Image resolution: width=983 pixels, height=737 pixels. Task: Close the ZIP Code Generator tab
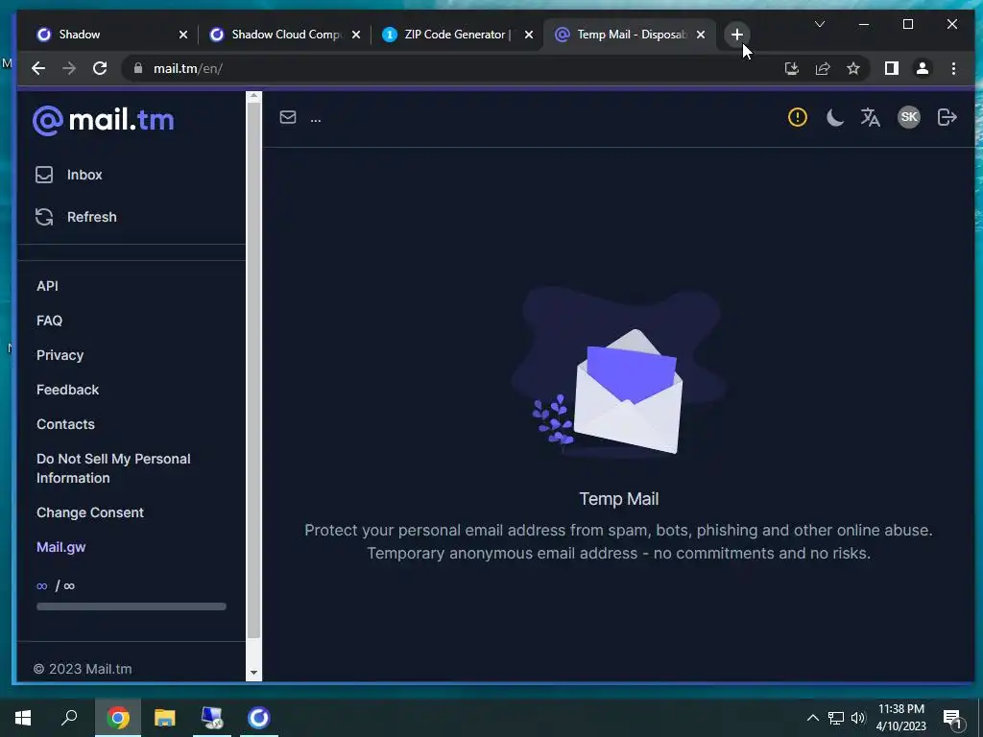[x=529, y=35]
